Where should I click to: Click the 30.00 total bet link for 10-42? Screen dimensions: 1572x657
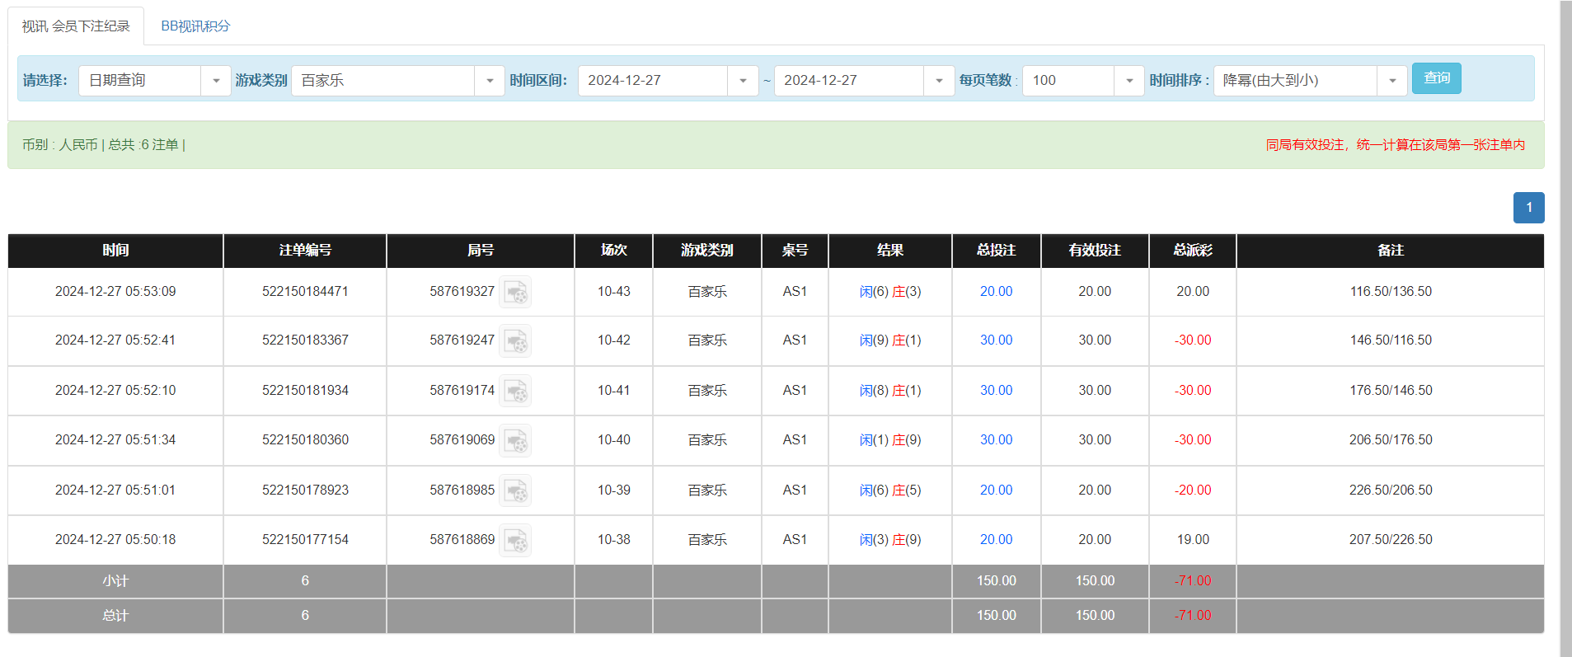pos(996,340)
